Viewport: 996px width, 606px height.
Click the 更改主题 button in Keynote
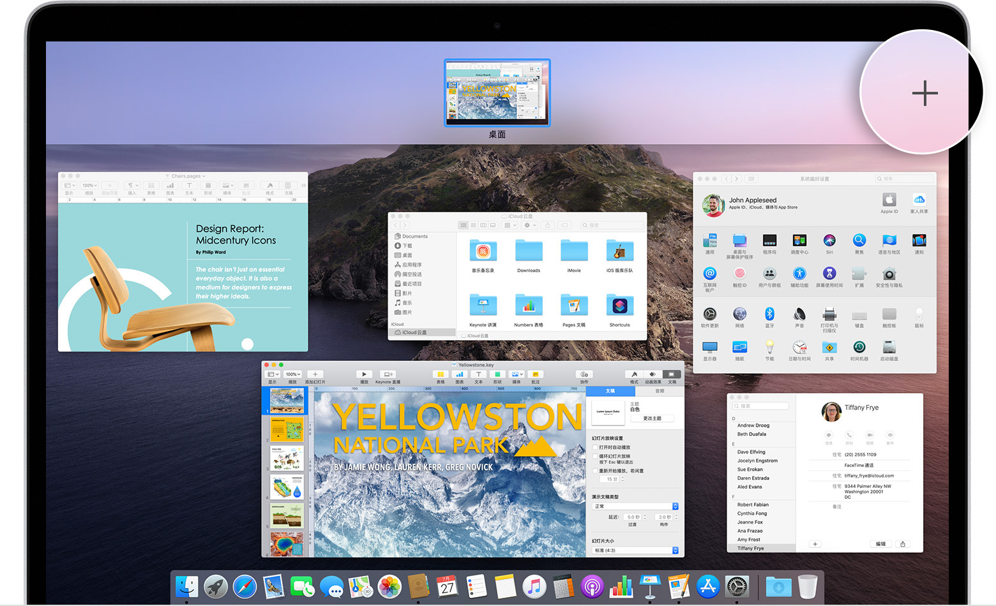click(652, 418)
